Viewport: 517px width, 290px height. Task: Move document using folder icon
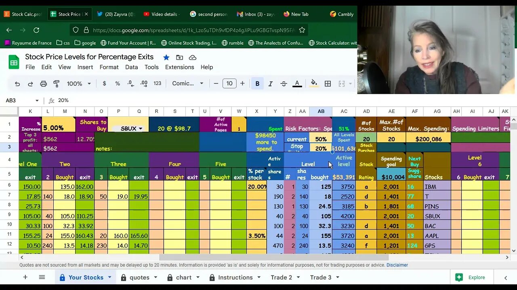(x=179, y=57)
